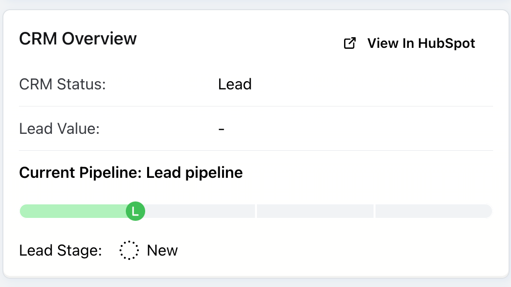The height and width of the screenshot is (287, 511).
Task: Click the divider line below CRM Status row
Action: pyautogui.click(x=255, y=106)
